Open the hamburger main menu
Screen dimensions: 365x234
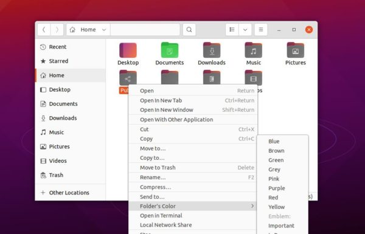tap(261, 30)
